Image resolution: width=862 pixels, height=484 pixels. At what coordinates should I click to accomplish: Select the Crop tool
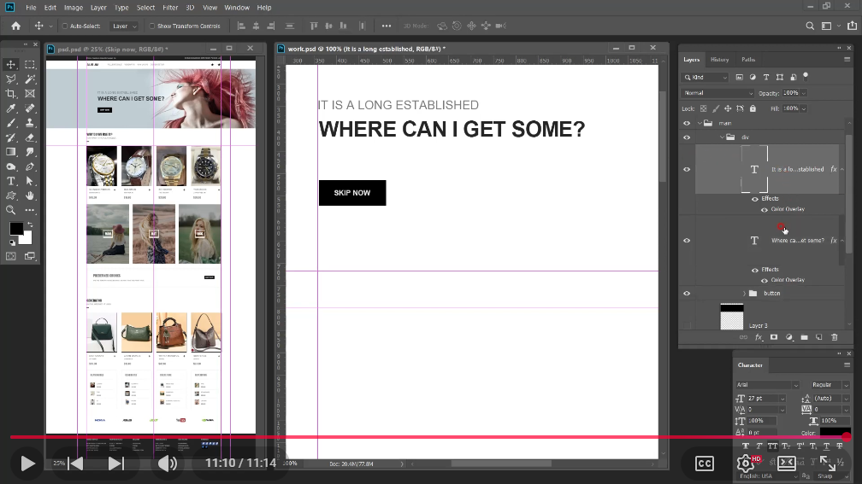(x=10, y=94)
